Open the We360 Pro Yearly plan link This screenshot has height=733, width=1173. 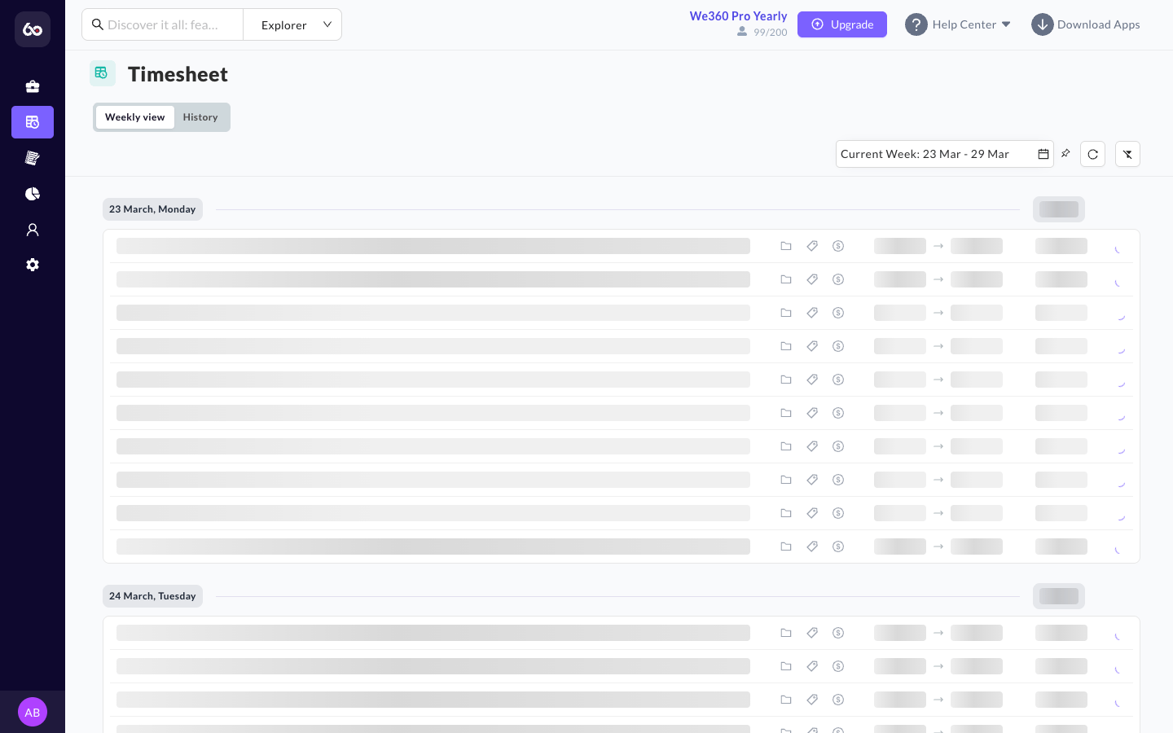(x=739, y=16)
